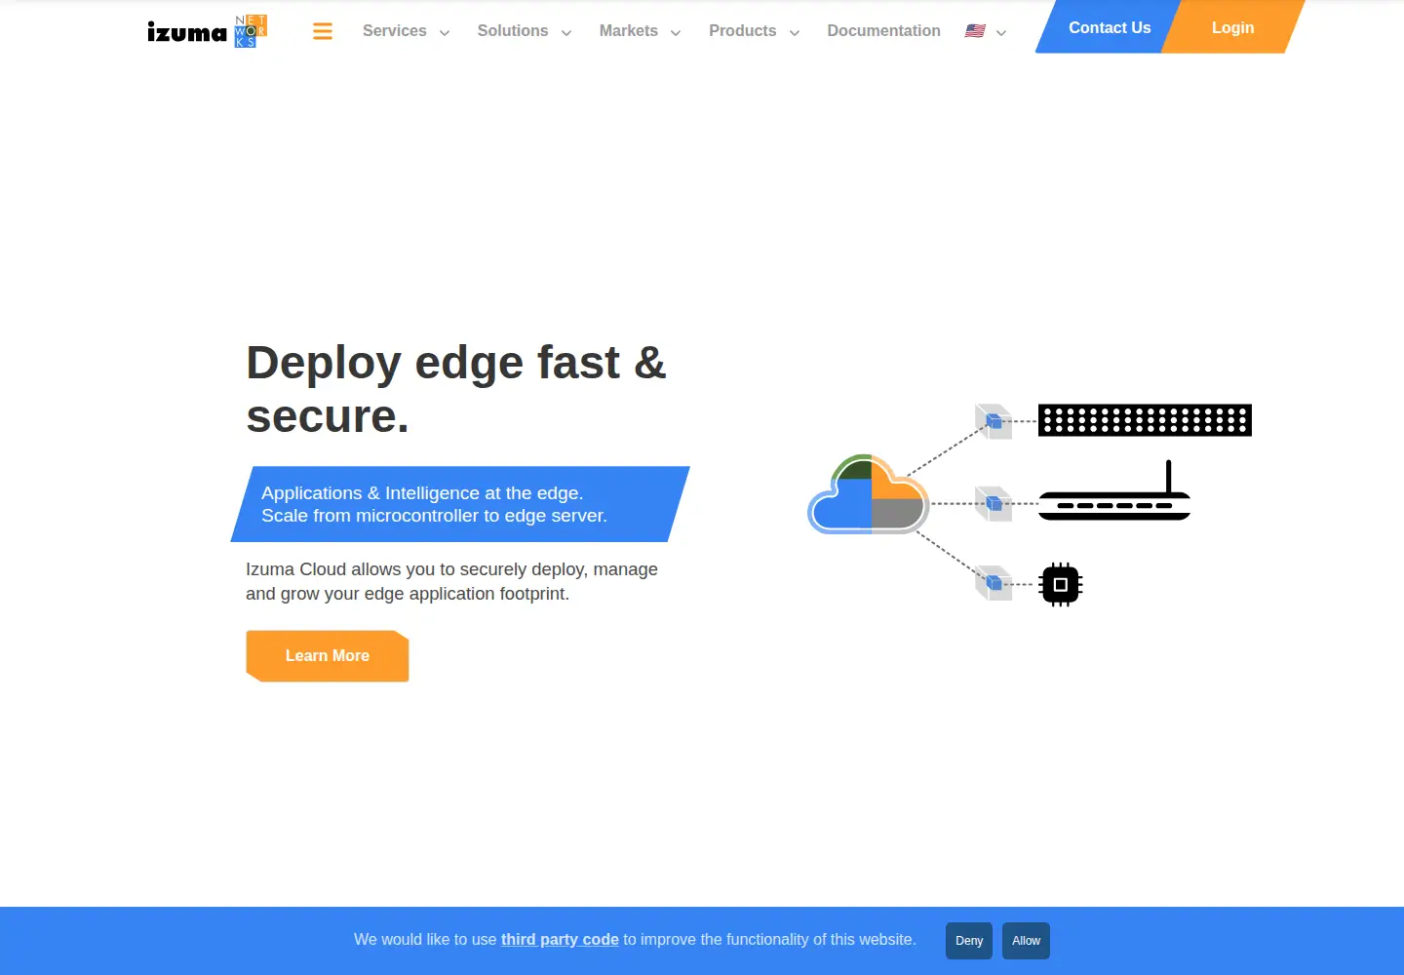
Task: Open the Solutions menu
Action: pos(513,31)
